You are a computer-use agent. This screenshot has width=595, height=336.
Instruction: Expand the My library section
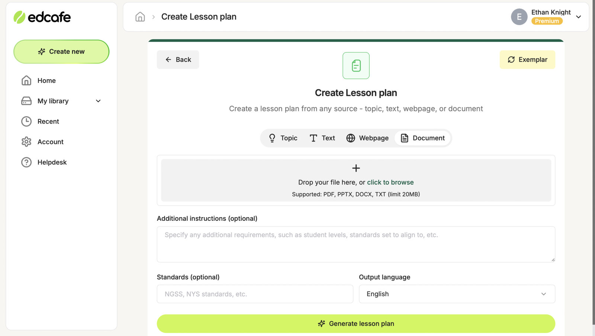(98, 101)
